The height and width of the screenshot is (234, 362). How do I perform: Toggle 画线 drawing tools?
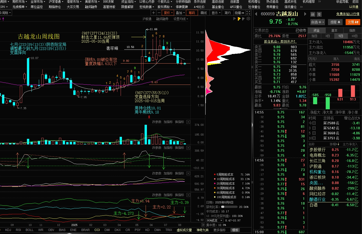pyautogui.click(x=204, y=13)
